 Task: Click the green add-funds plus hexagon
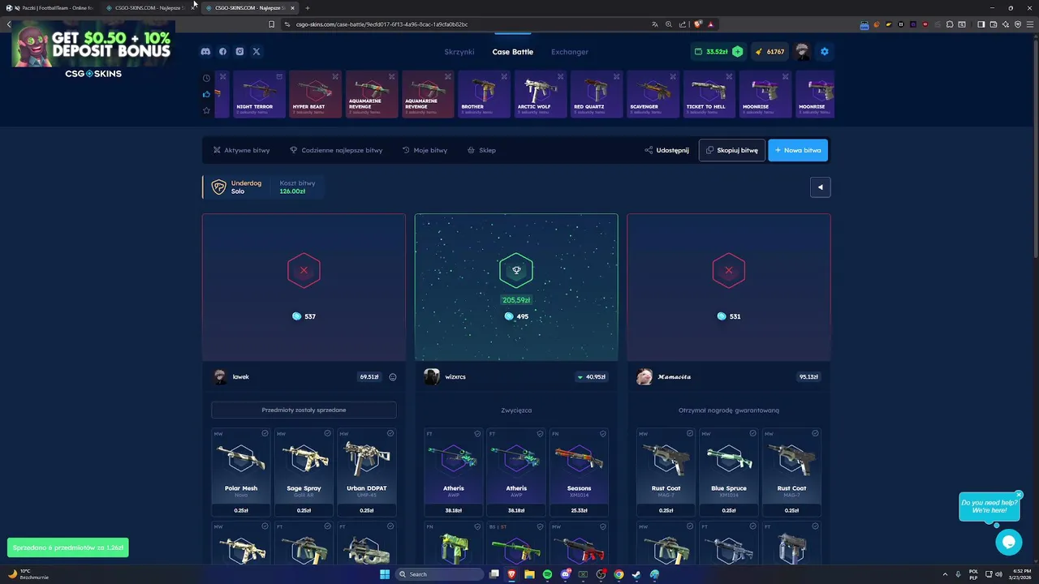point(737,52)
